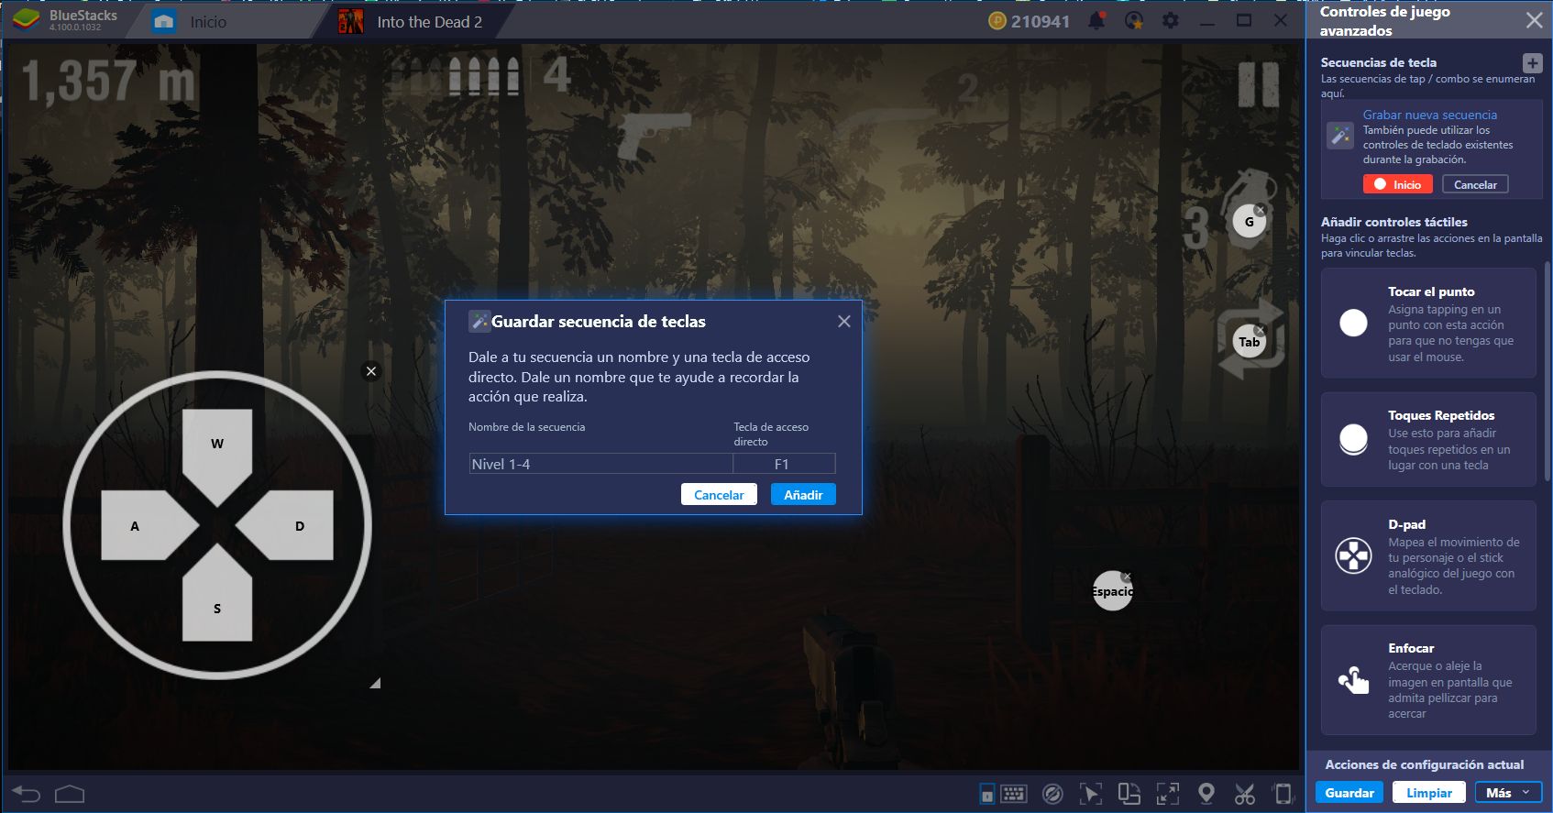The width and height of the screenshot is (1553, 813).
Task: Select the Toques Repetidos control
Action: pyautogui.click(x=1428, y=439)
